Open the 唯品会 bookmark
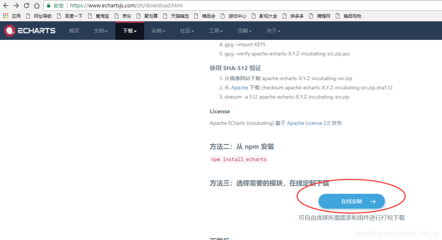The width and height of the screenshot is (442, 240). point(205,16)
